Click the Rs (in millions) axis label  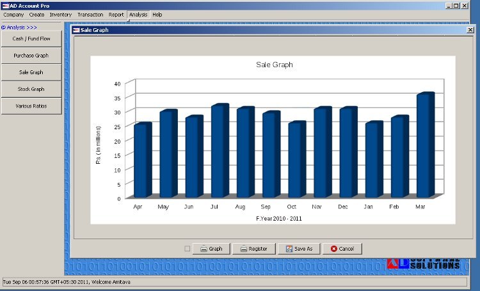click(99, 145)
